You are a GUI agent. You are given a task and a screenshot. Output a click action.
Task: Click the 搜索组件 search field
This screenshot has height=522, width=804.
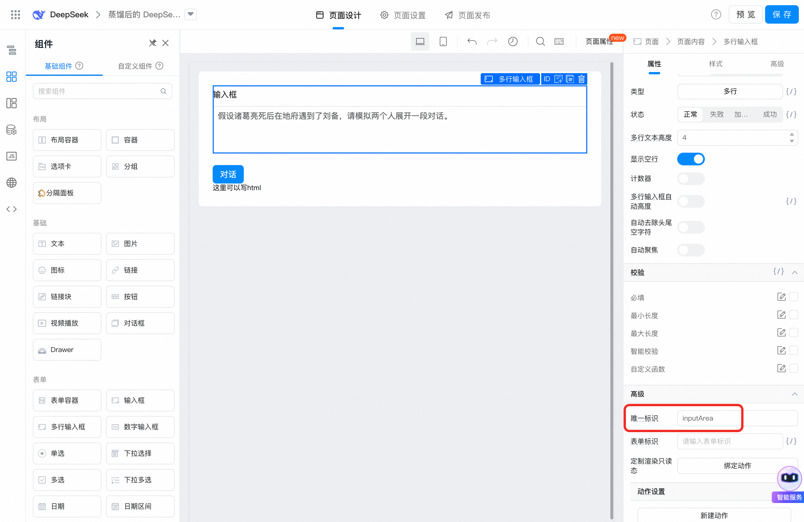coord(102,91)
